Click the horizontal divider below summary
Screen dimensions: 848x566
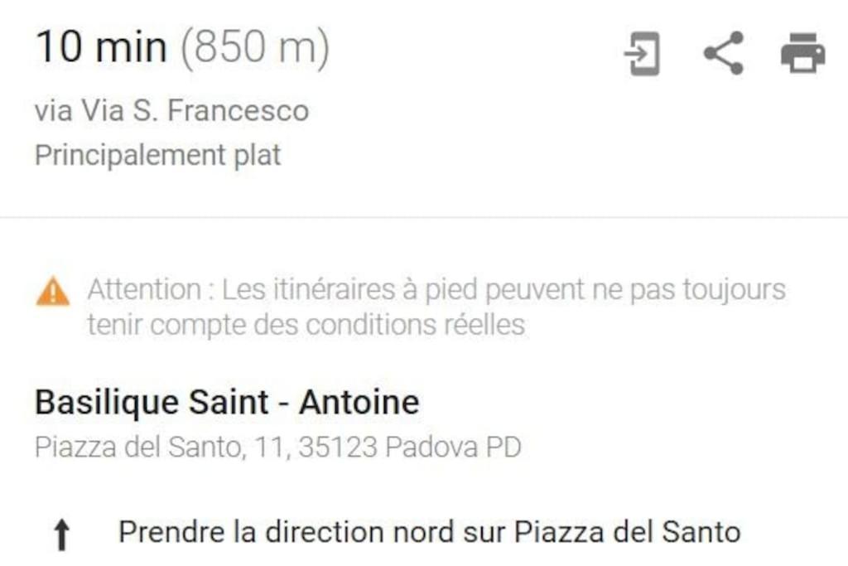[x=424, y=217]
